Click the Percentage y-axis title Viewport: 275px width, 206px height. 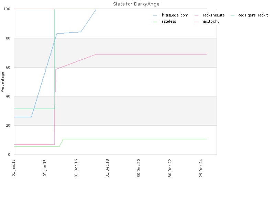click(2, 82)
